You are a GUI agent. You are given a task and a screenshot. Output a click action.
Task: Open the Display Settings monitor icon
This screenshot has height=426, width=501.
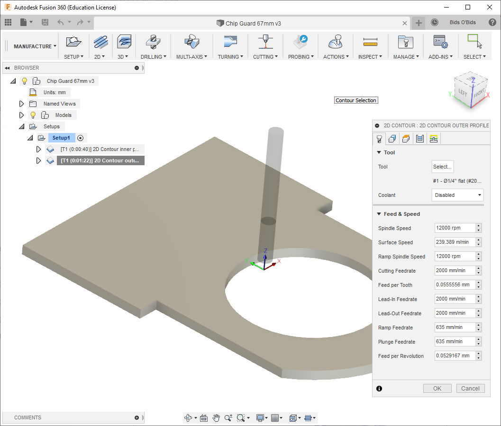click(260, 417)
